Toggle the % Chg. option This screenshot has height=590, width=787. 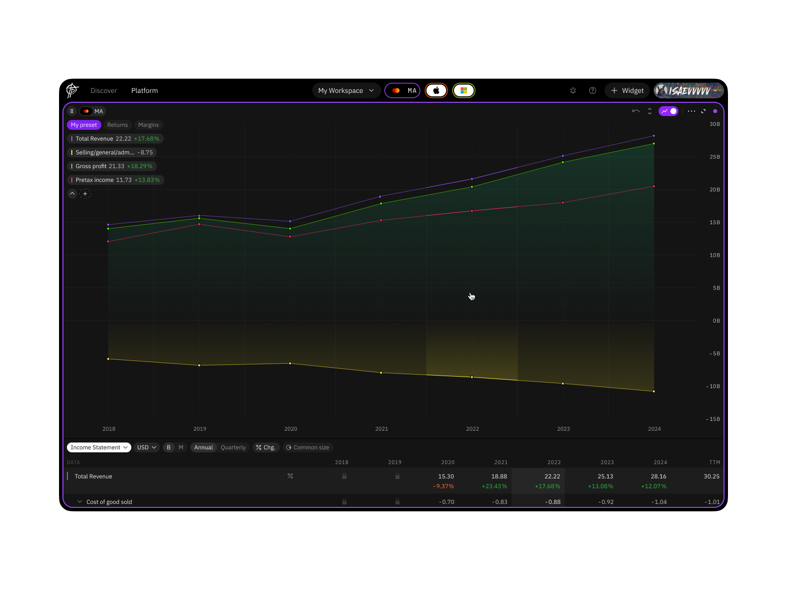(266, 447)
